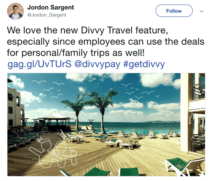
Task: Click the Jordon Sargent display name
Action: 51,8
